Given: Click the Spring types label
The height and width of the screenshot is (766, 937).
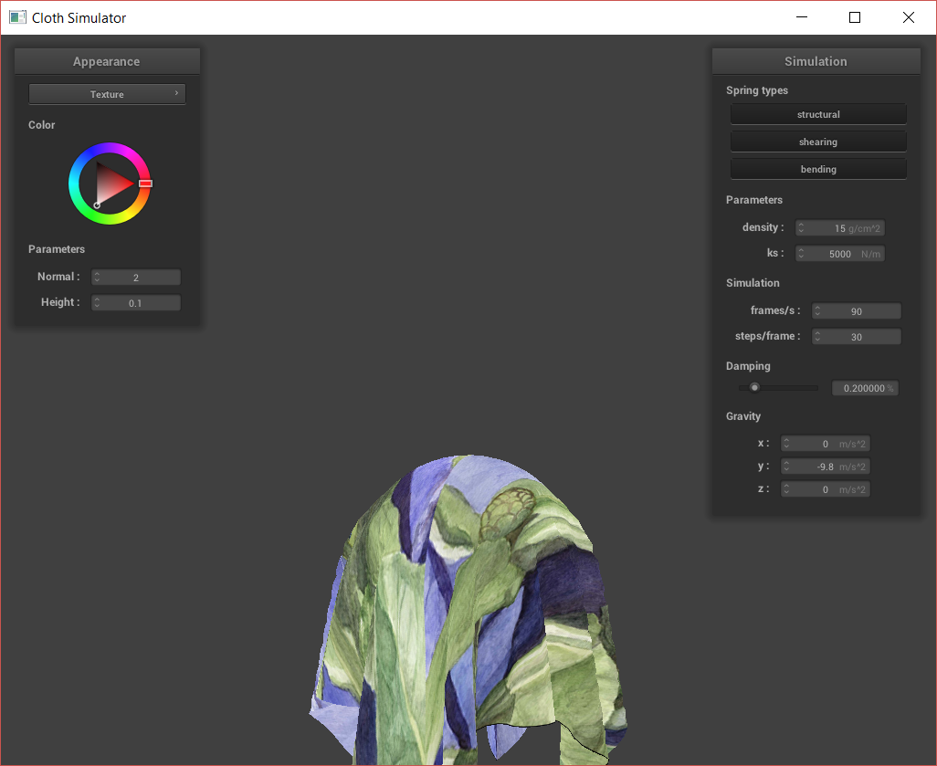Looking at the screenshot, I should 756,90.
